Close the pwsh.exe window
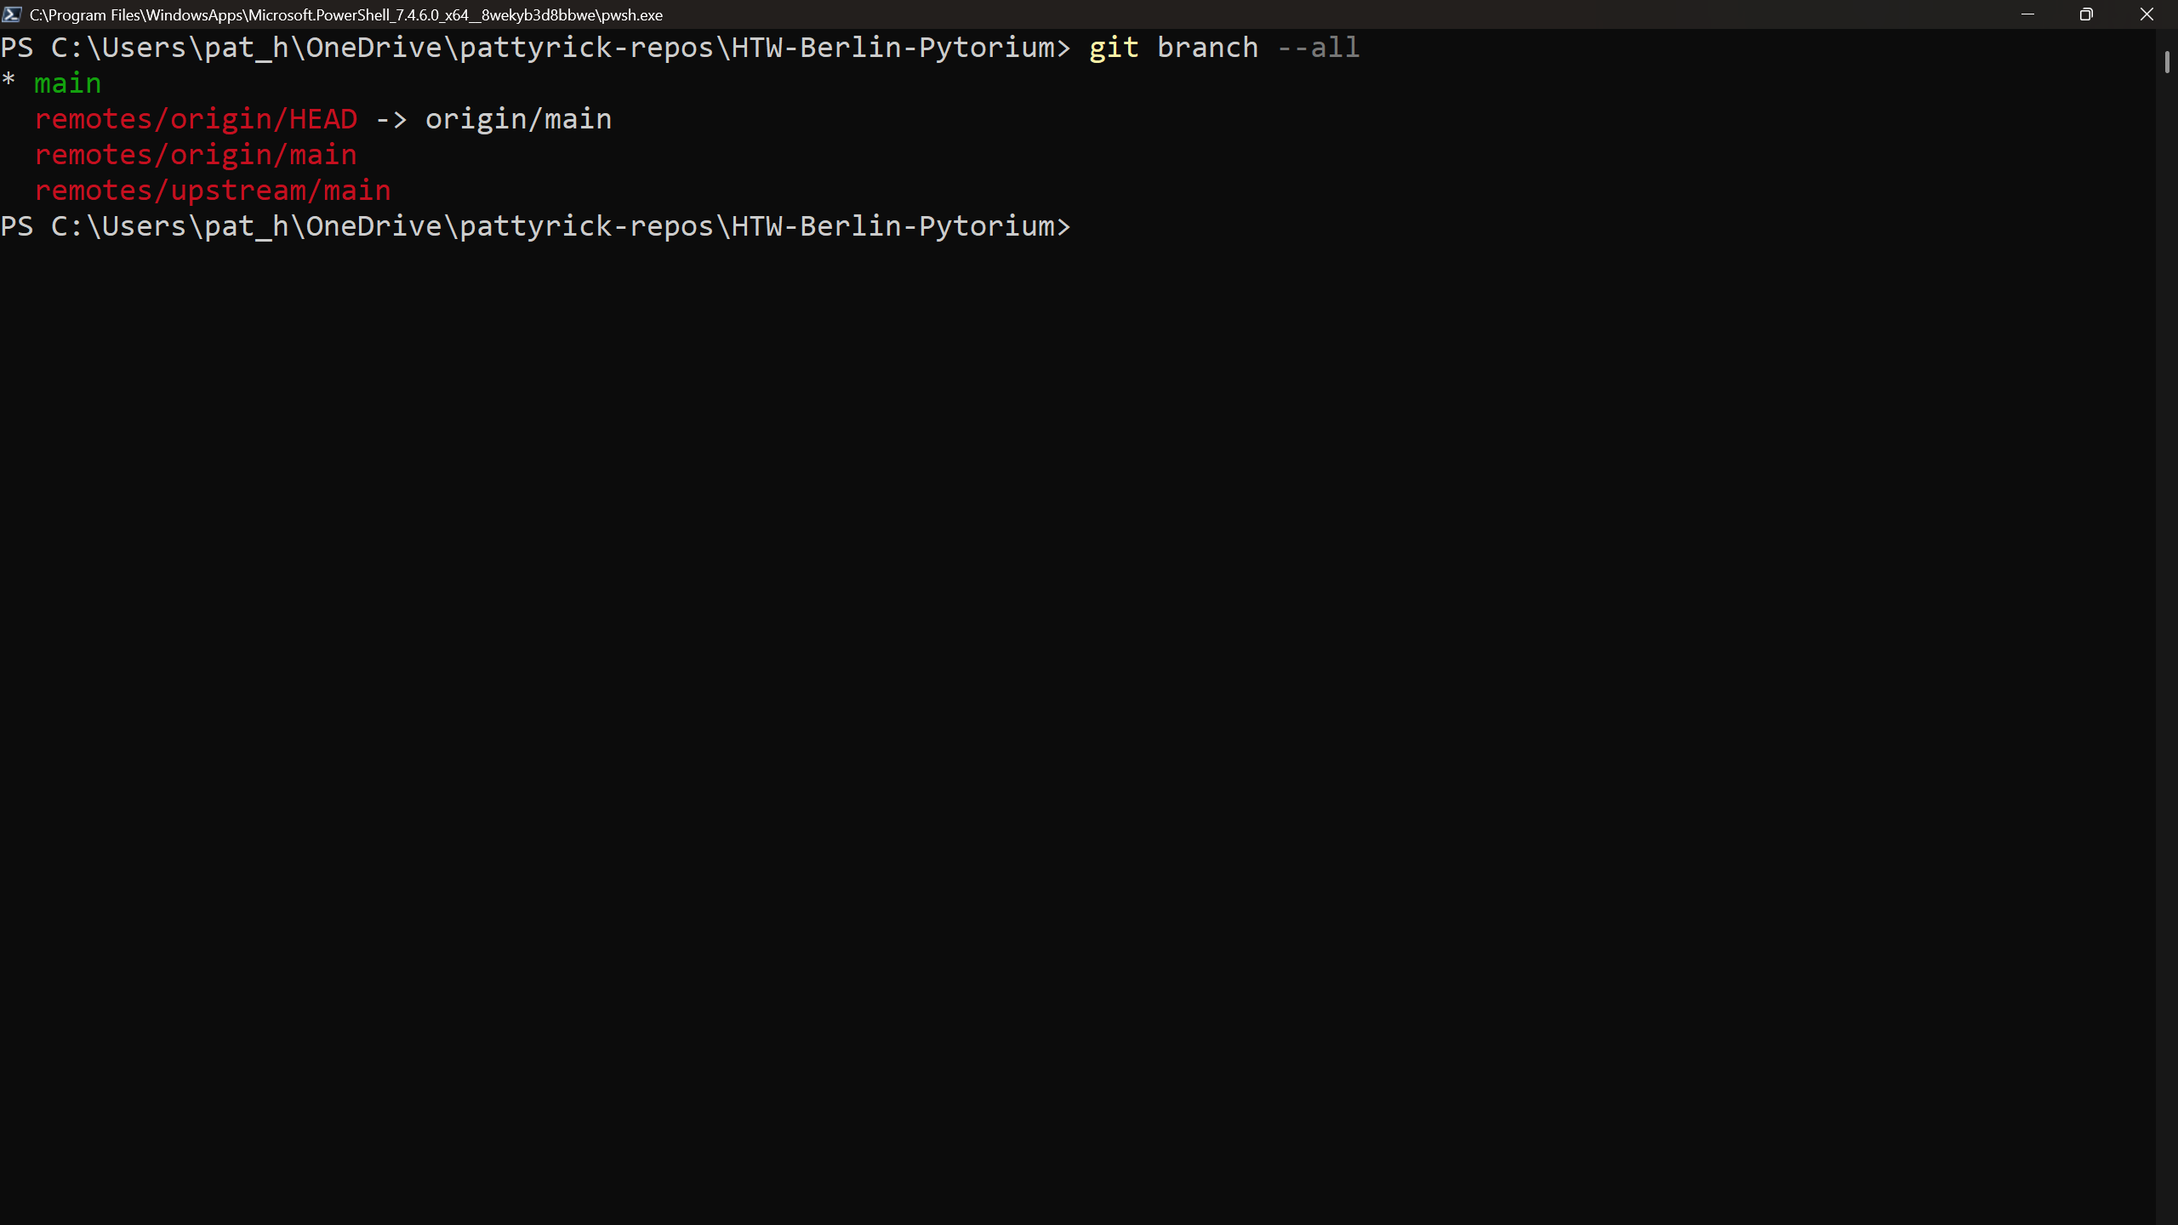This screenshot has width=2178, height=1225. click(x=2147, y=14)
